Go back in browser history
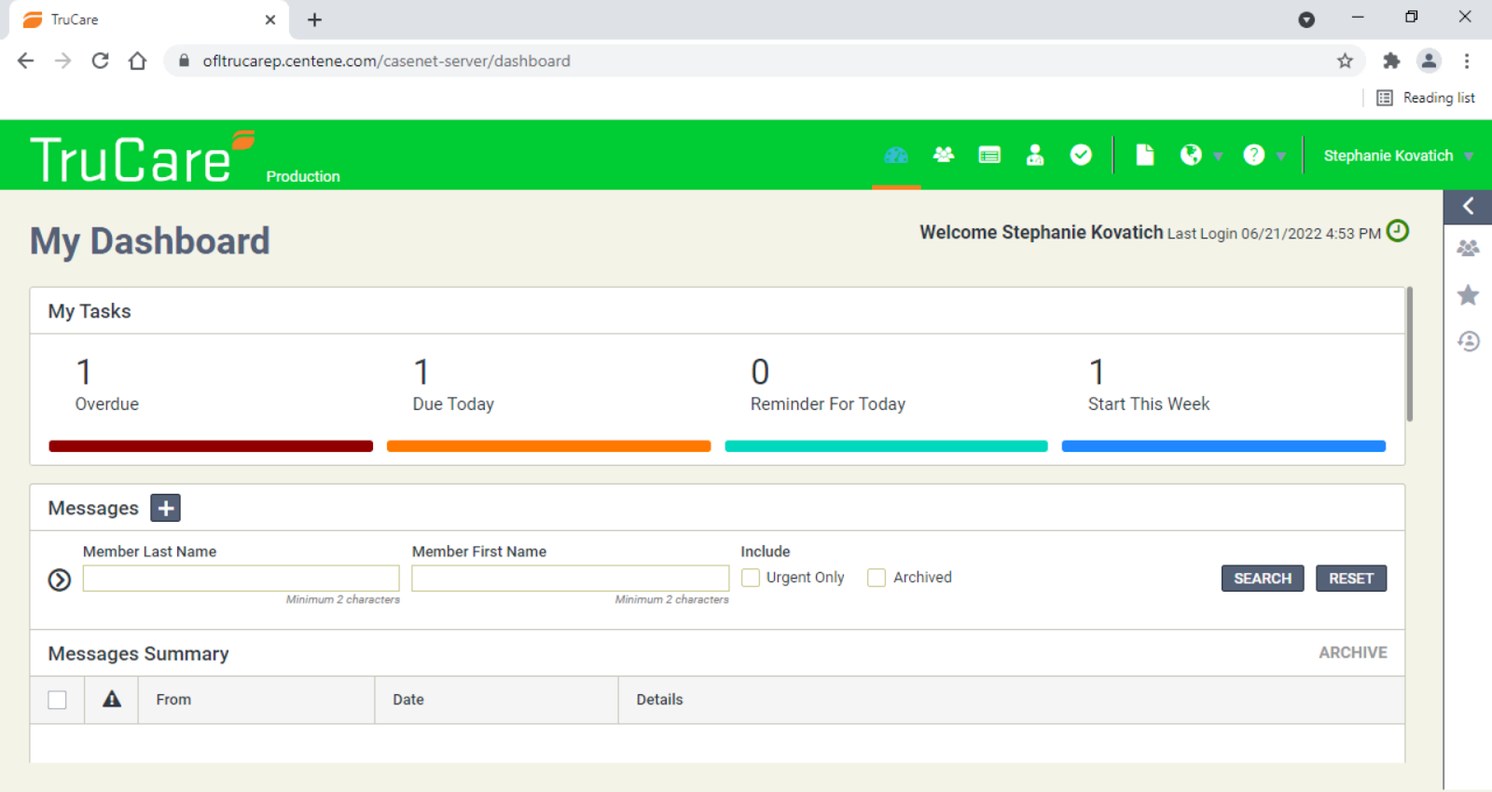This screenshot has height=792, width=1492. [x=26, y=61]
